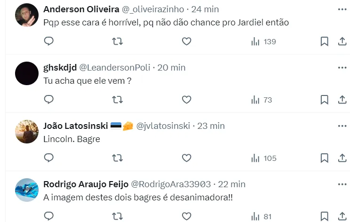
Task: Open more options on ghskdjd's tweet
Action: [342, 68]
